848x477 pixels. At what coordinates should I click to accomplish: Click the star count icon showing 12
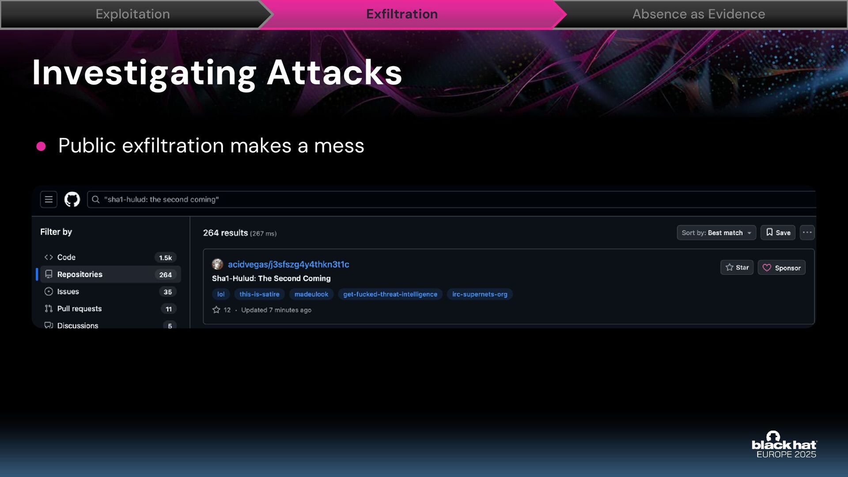click(x=216, y=310)
